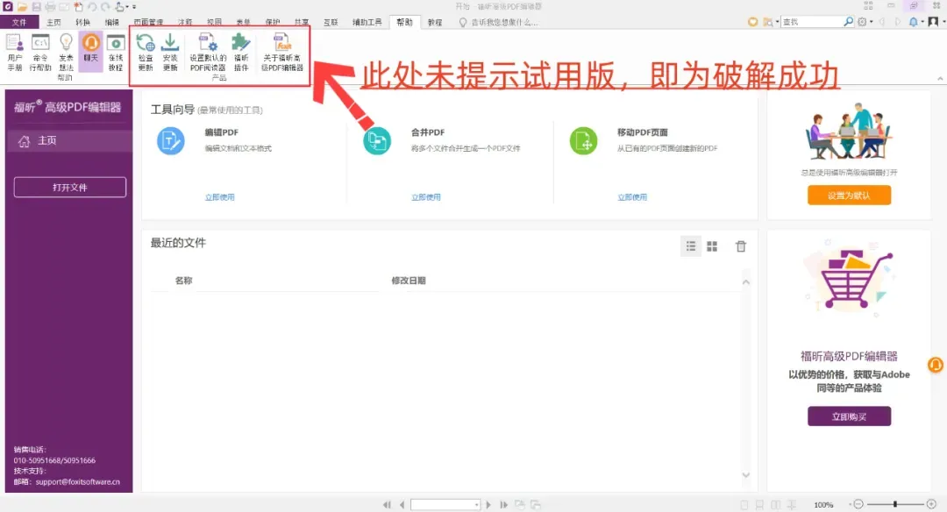Click the Redo arrow in quick access toolbar
Screen dimensions: 947x512
106,7
